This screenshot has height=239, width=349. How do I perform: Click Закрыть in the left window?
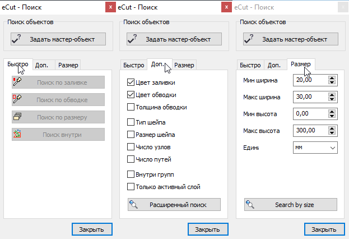click(92, 229)
